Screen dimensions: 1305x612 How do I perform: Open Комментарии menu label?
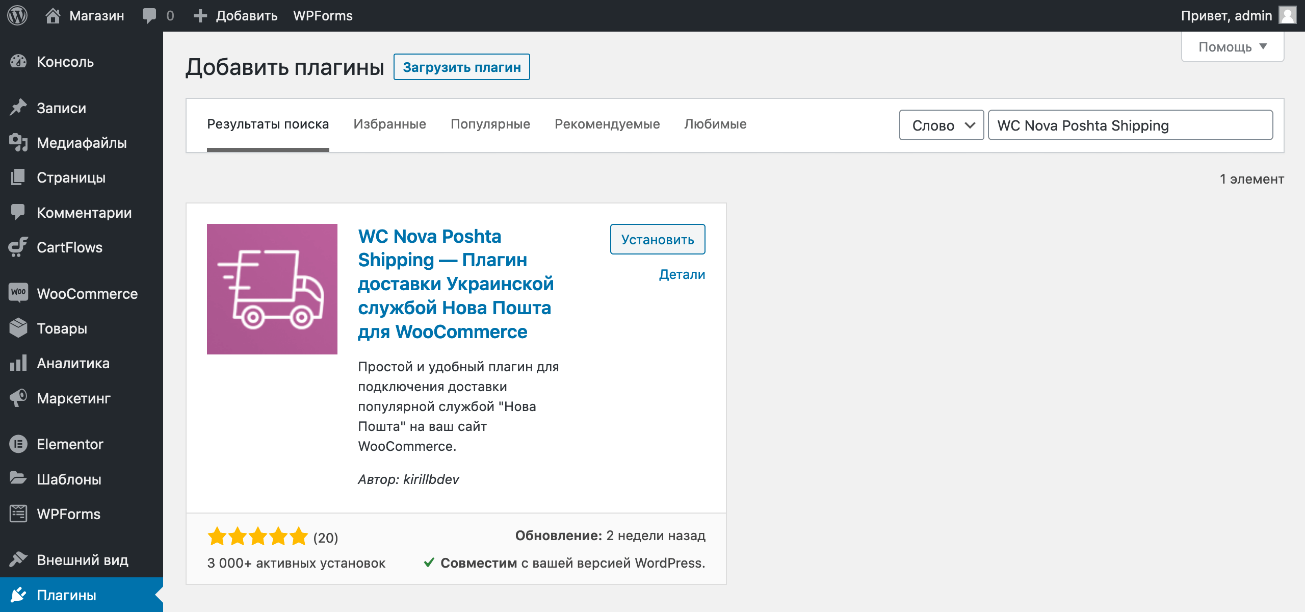tap(84, 213)
